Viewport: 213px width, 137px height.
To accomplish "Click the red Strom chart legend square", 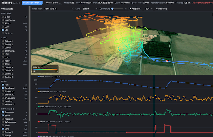I will click(x=39, y=122).
